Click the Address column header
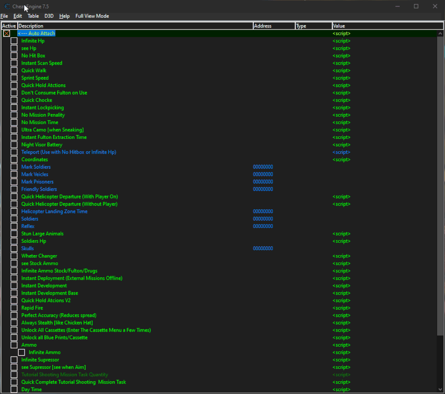The width and height of the screenshot is (445, 394). pos(274,26)
